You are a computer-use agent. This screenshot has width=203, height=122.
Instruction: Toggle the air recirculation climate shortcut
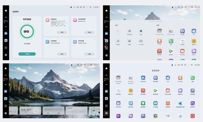pyautogui.click(x=129, y=31)
